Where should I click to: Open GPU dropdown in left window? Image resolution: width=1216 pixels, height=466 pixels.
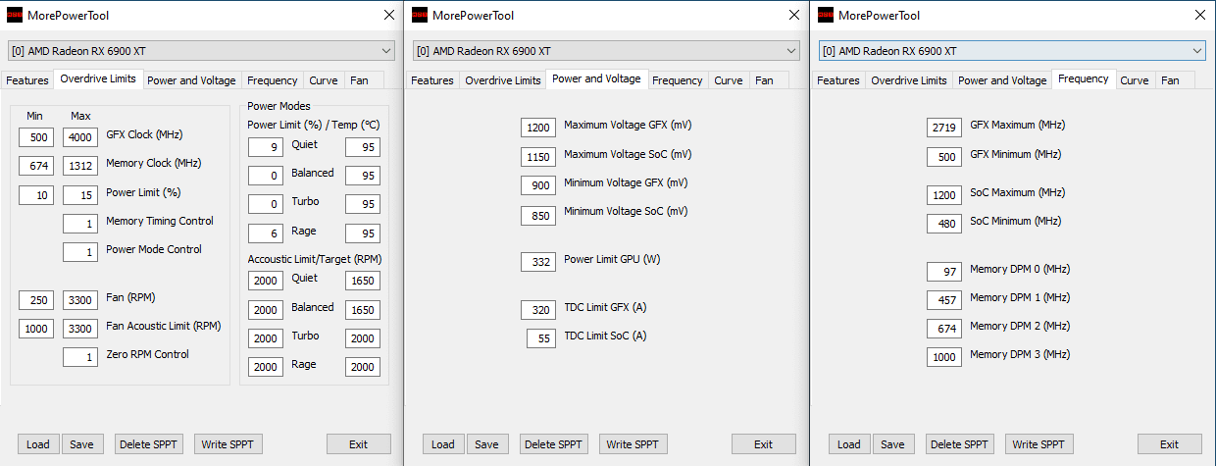tap(202, 51)
